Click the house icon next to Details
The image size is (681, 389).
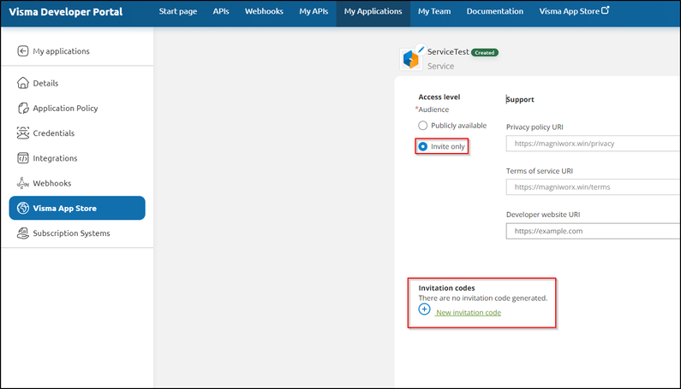coord(22,83)
